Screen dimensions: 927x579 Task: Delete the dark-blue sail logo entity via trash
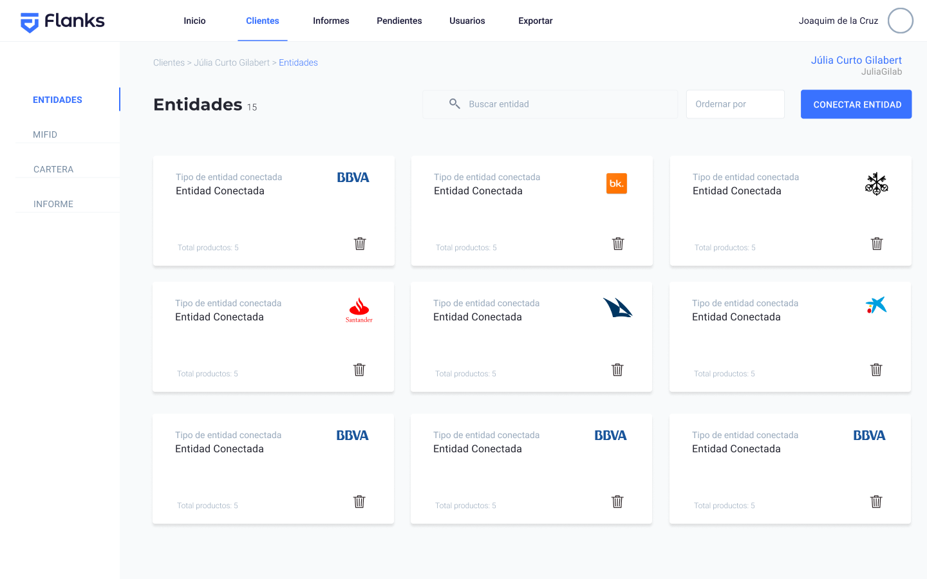click(x=617, y=370)
